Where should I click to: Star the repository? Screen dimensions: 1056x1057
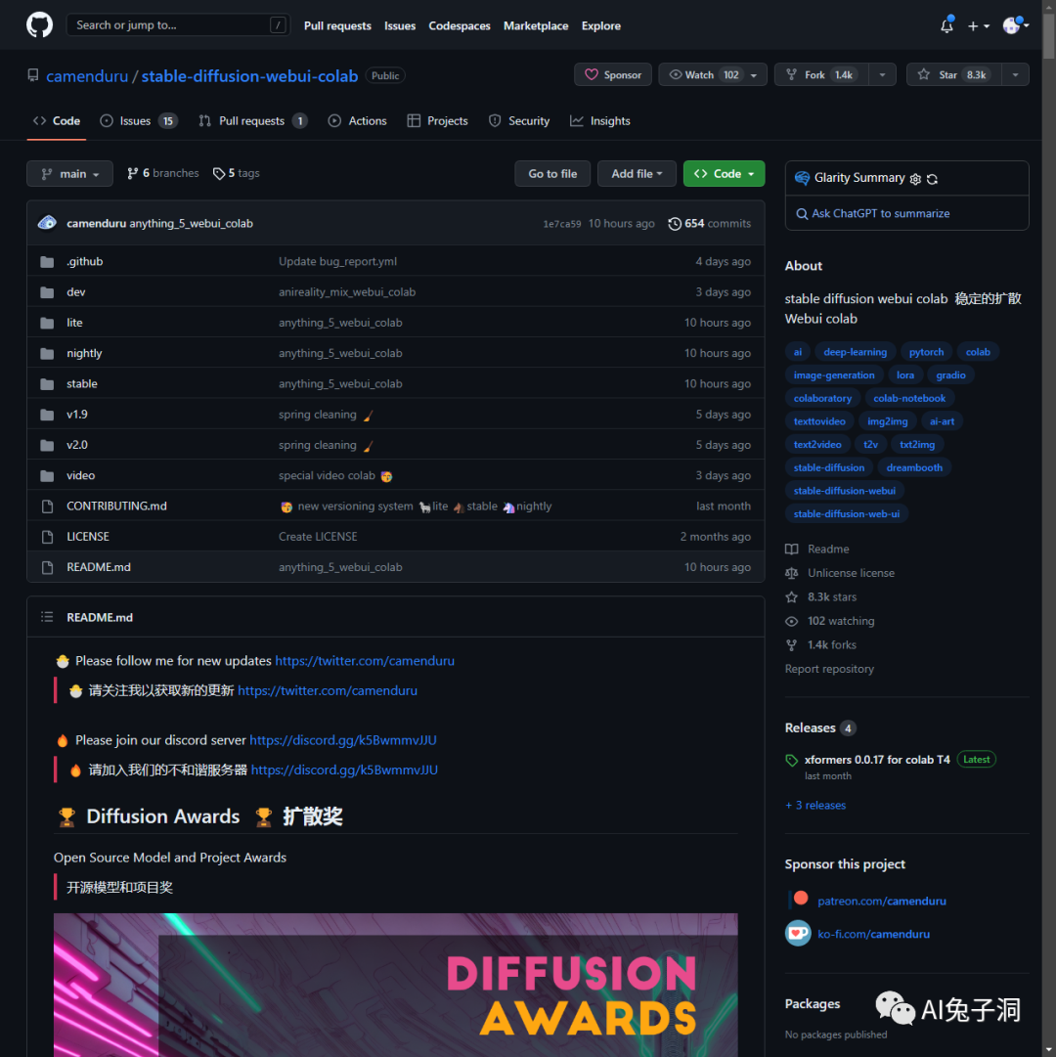(953, 75)
